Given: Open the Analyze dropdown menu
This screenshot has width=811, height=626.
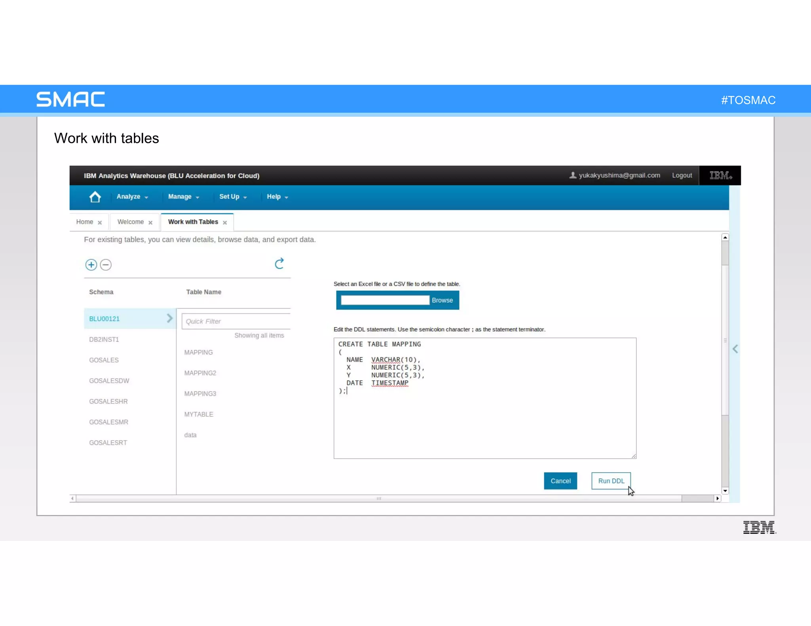Looking at the screenshot, I should pyautogui.click(x=132, y=197).
